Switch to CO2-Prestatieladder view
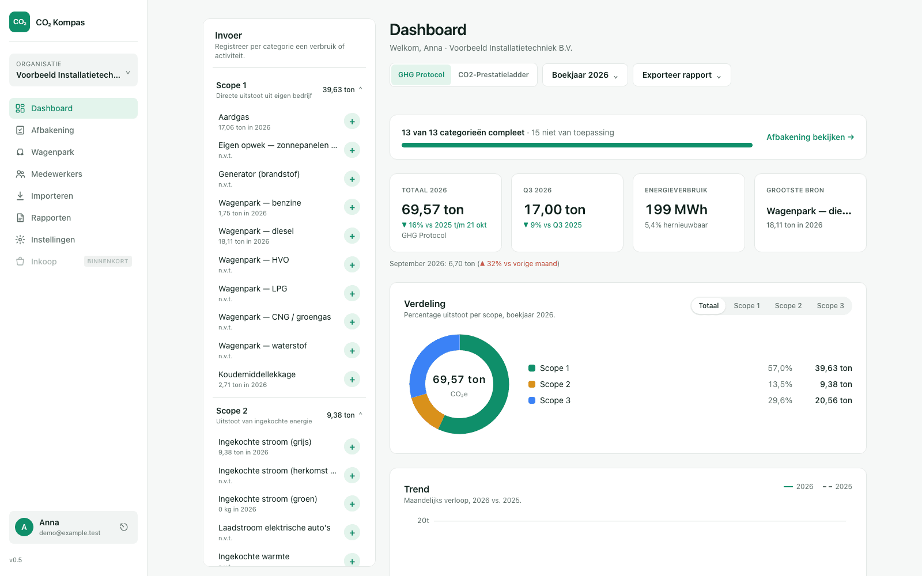The width and height of the screenshot is (922, 576). point(493,75)
